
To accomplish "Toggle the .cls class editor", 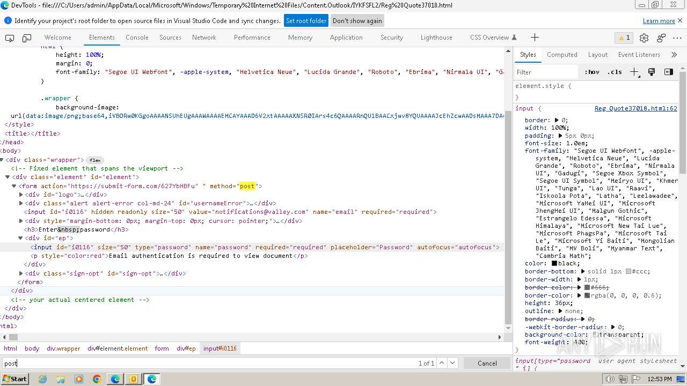I will (x=615, y=72).
